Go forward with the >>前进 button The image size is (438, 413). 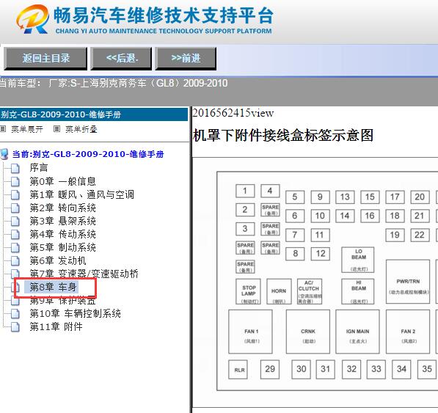[186, 59]
